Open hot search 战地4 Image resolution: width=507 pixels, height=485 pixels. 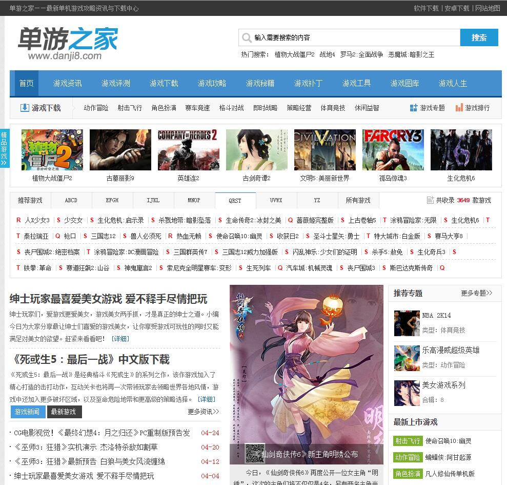pyautogui.click(x=327, y=55)
